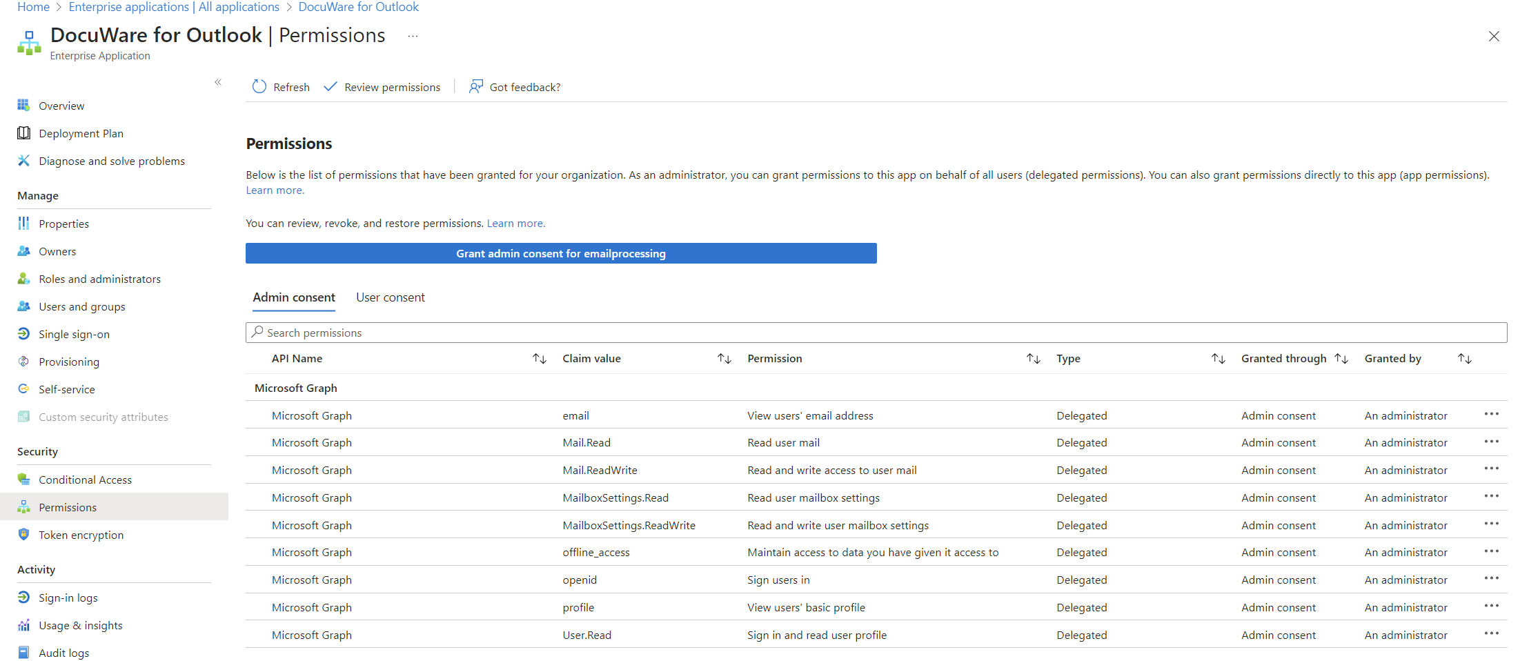Click the Diagnose and solve problems wrench icon
The height and width of the screenshot is (661, 1520).
[x=23, y=160]
